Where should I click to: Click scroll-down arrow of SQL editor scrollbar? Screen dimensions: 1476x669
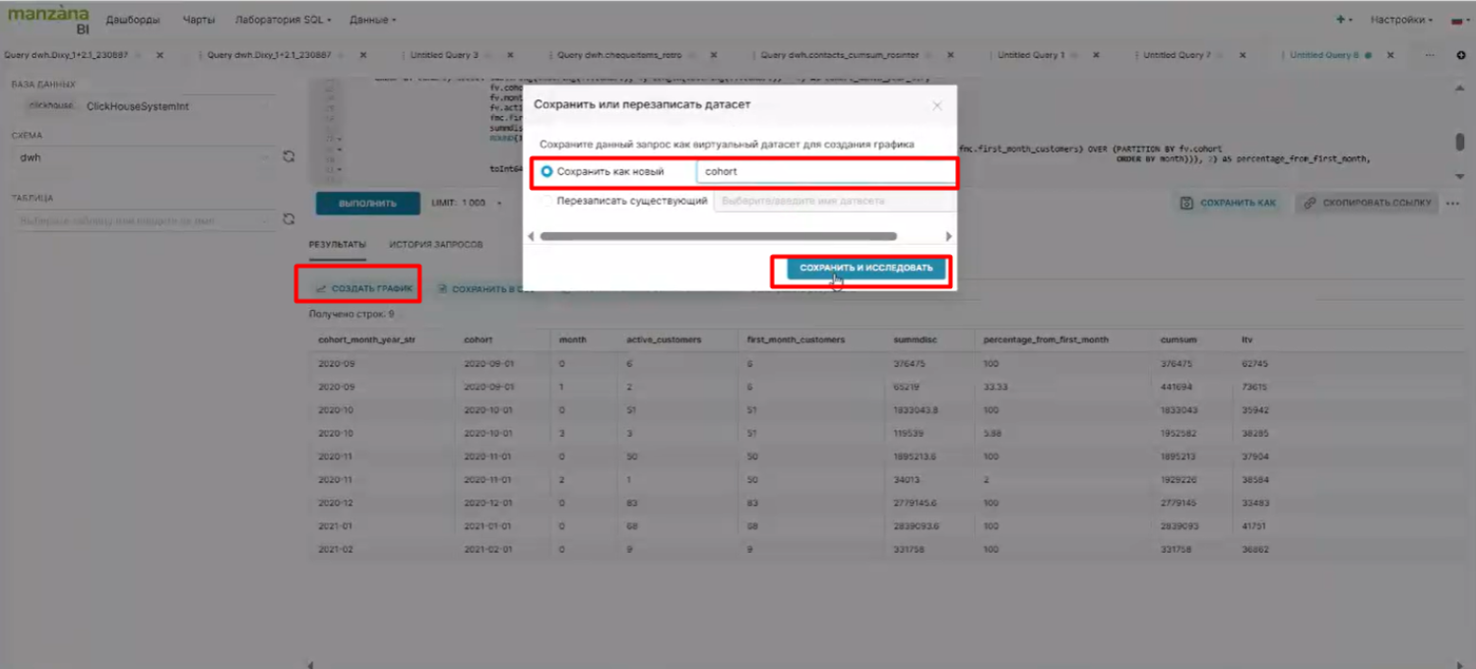point(1459,176)
